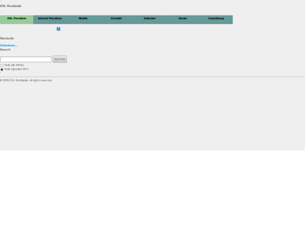Select the 'finde irgendein Wort' radio button

pos(2,70)
